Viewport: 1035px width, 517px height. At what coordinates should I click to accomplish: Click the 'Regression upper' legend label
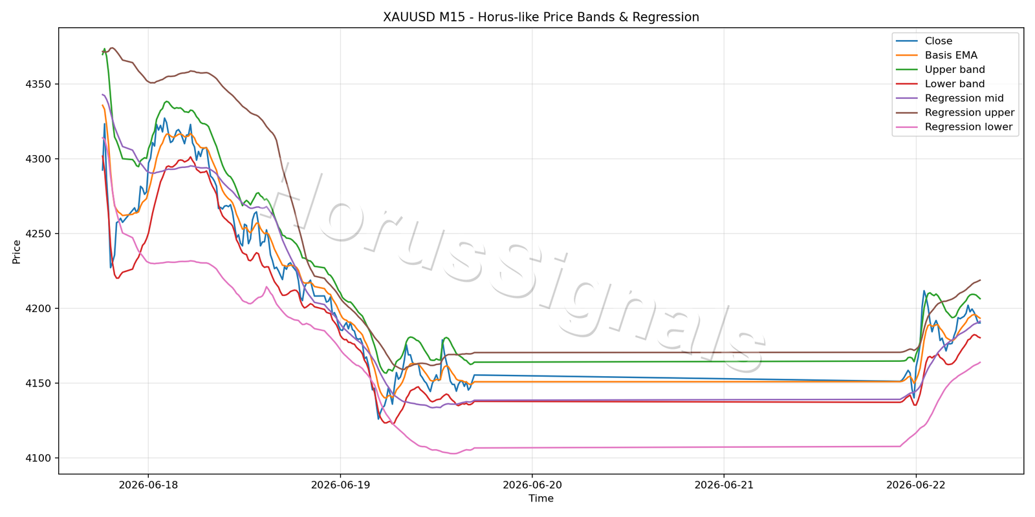point(970,112)
